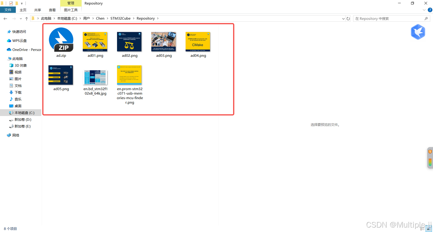Click the gradient meter bar widget
The width and height of the screenshot is (433, 232).
click(x=430, y=162)
